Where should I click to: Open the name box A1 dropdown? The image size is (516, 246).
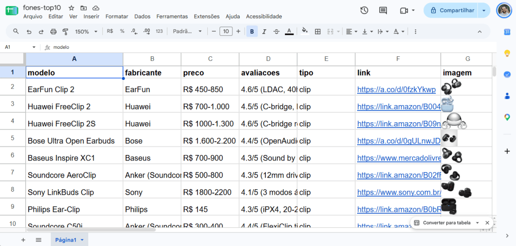click(34, 47)
